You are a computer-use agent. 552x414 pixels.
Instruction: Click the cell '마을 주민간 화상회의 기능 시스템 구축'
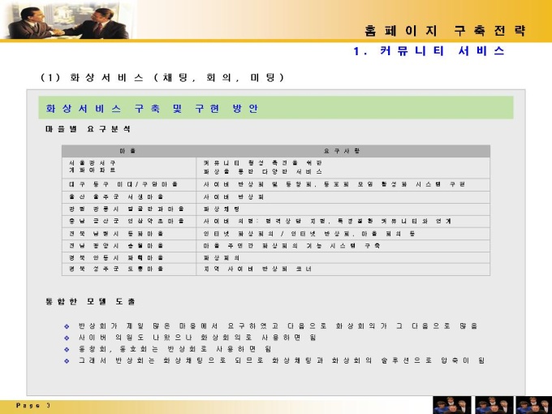pos(343,246)
